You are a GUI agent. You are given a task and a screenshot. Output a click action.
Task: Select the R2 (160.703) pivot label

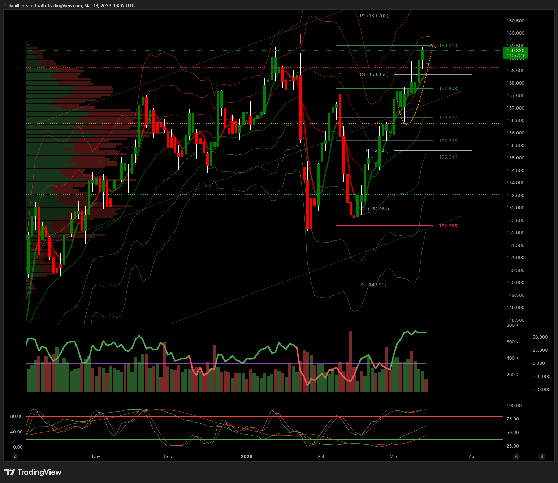pos(374,16)
